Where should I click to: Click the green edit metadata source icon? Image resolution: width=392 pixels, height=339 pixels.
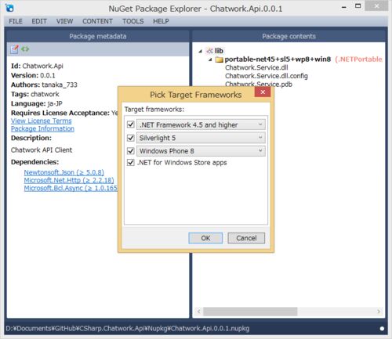pyautogui.click(x=25, y=49)
